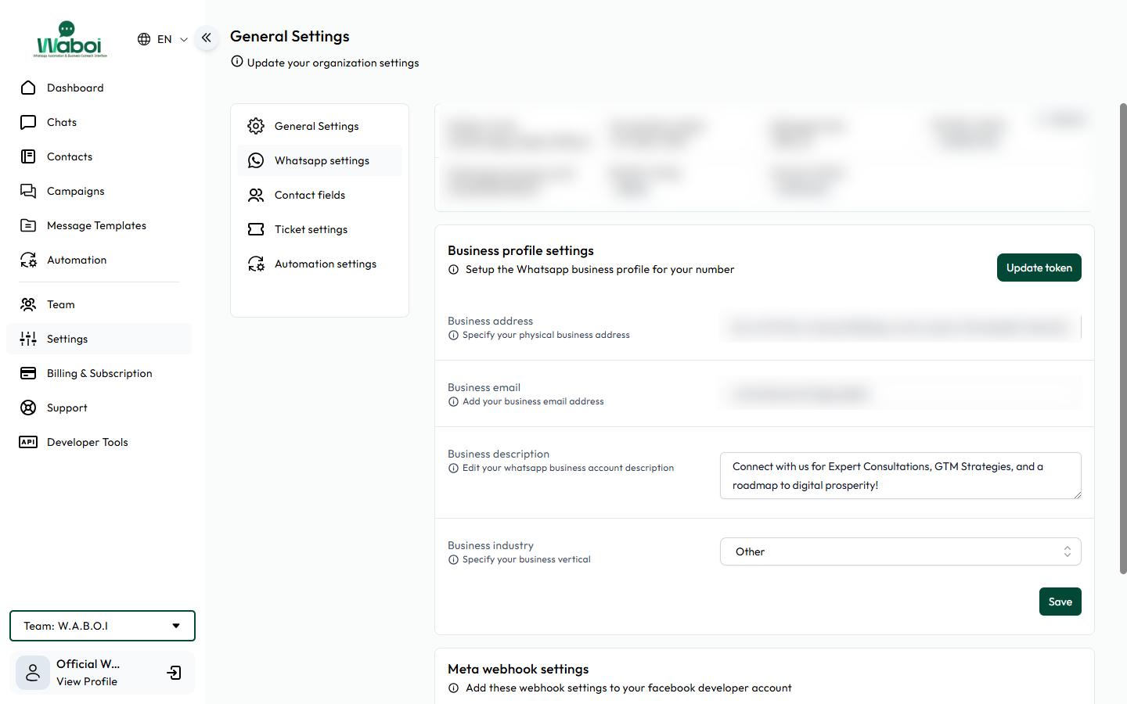
Task: Open the Business industry dropdown
Action: pos(900,551)
